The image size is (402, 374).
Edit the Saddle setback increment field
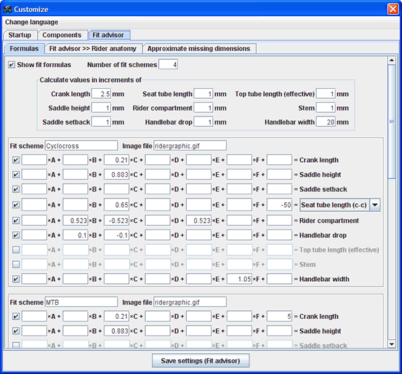[x=102, y=122]
